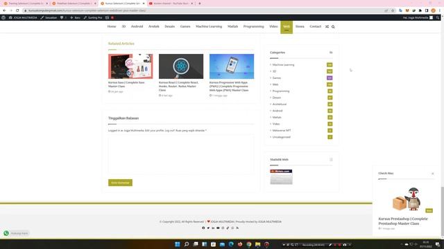
Task: Open JOGJA MULTIMEDIA site admin bar link
Action: tap(23, 17)
